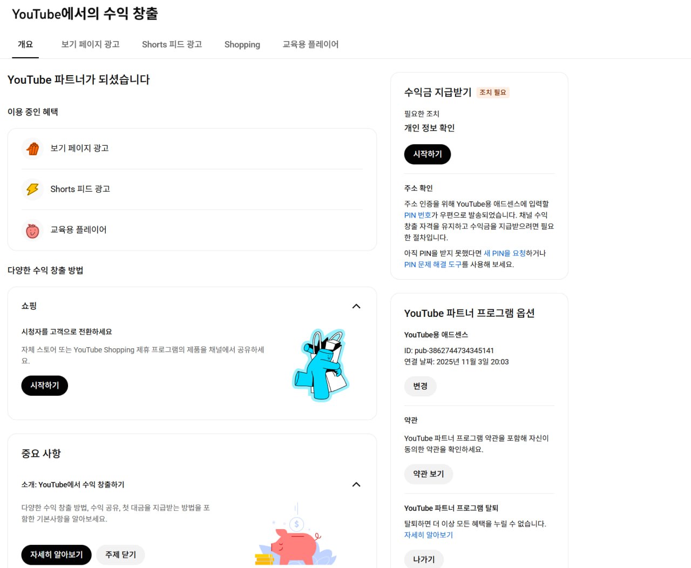Collapse the 쇼핑 section chevron

tap(356, 306)
